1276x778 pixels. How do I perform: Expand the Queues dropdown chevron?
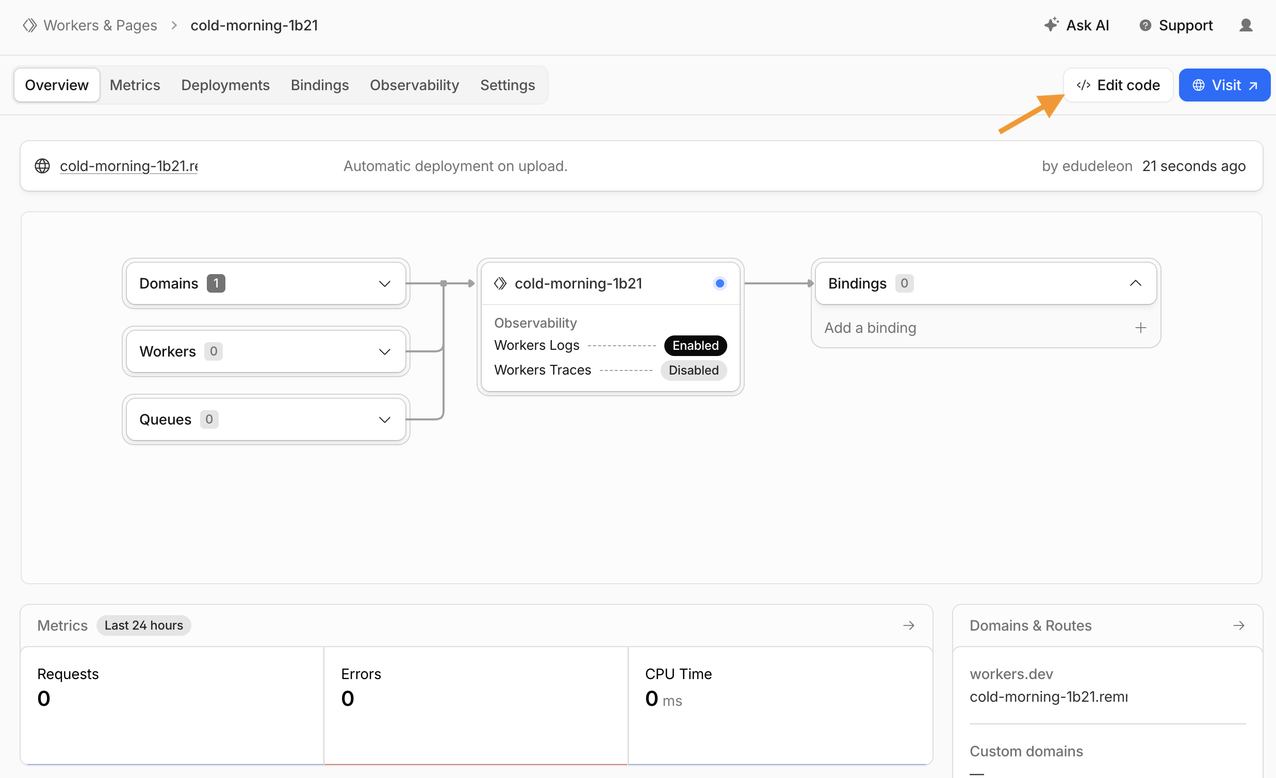tap(384, 420)
